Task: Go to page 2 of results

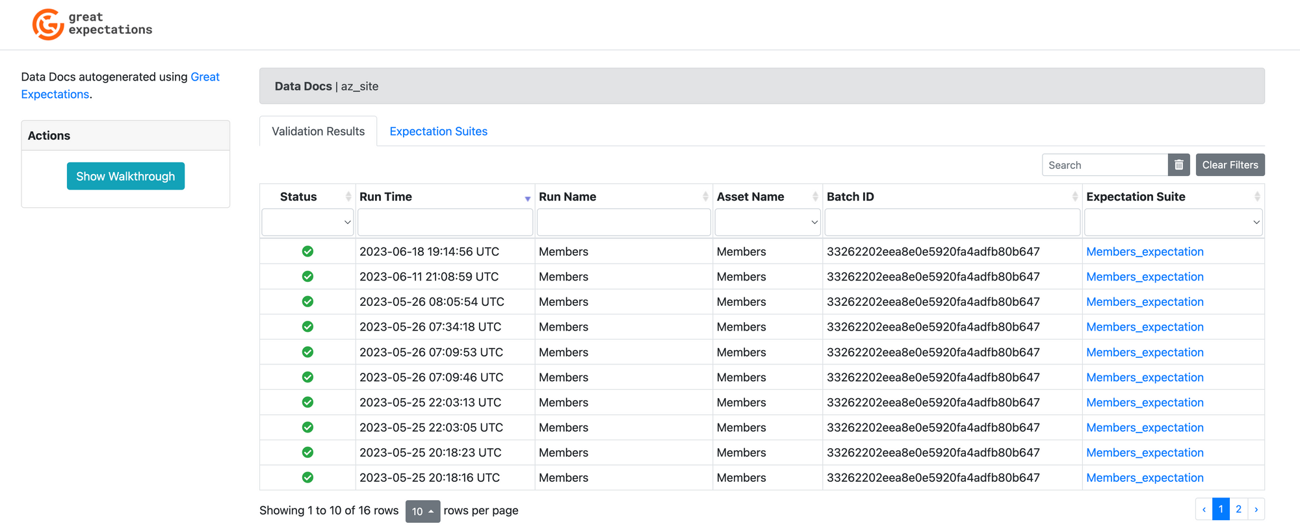Action: click(1238, 509)
